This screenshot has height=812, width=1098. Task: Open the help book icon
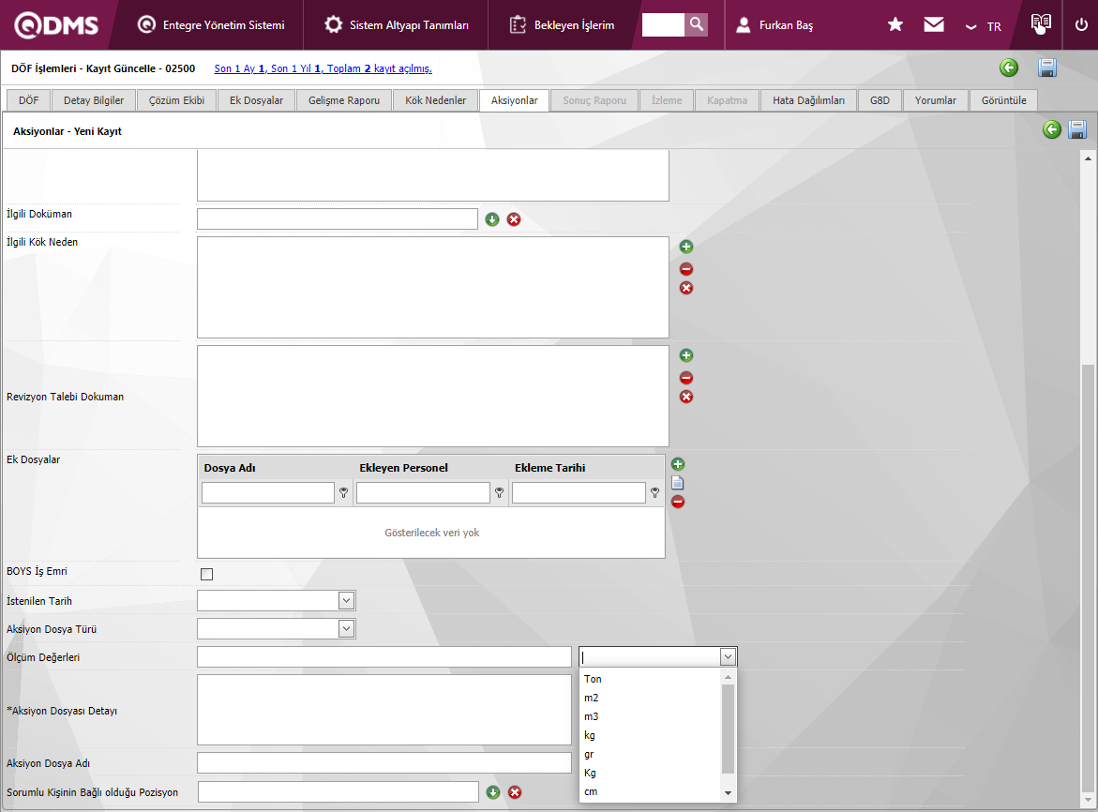click(1041, 23)
